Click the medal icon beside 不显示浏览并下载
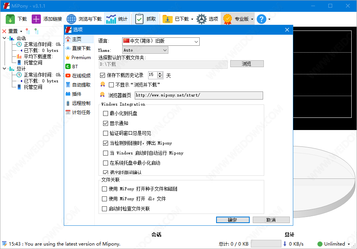This screenshot has height=249, width=357. (x=103, y=84)
